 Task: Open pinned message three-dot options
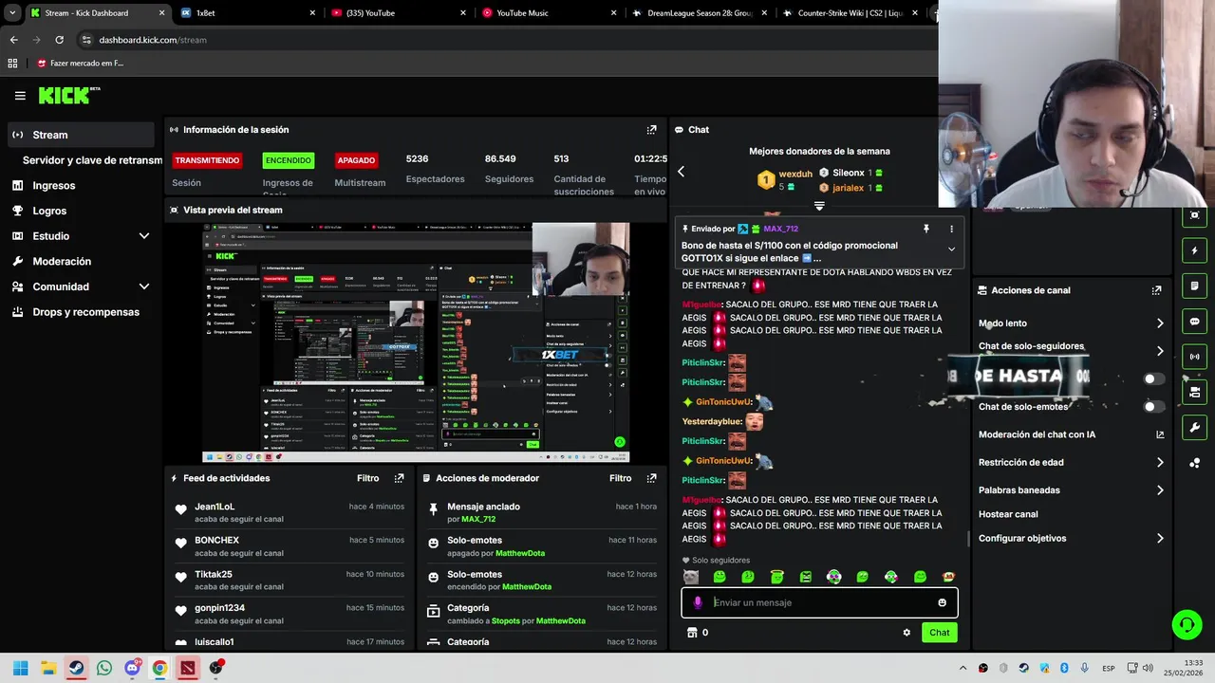click(951, 229)
